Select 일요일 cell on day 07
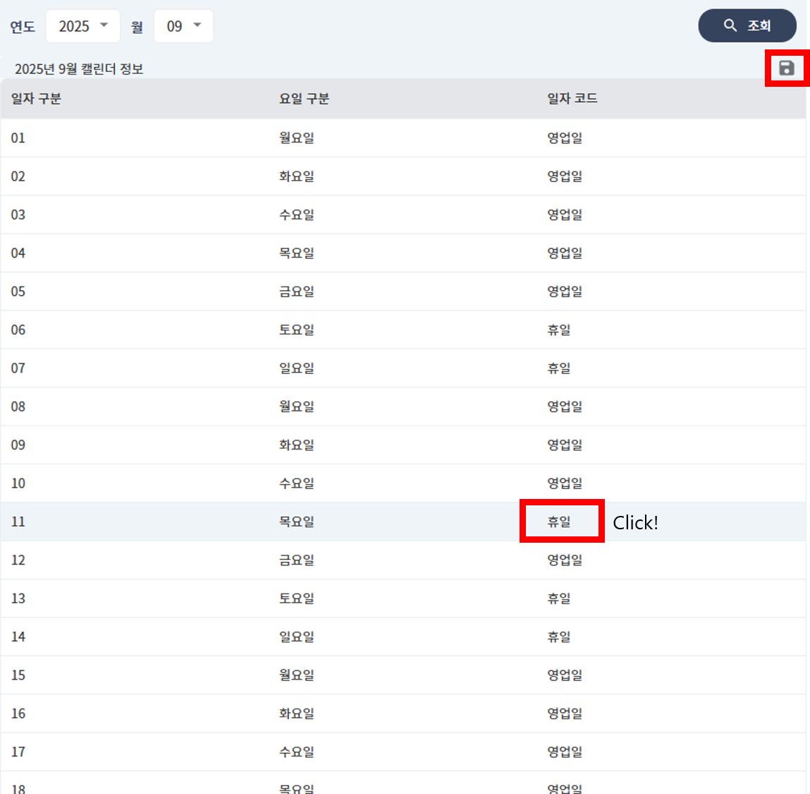810x794 pixels. coord(296,368)
